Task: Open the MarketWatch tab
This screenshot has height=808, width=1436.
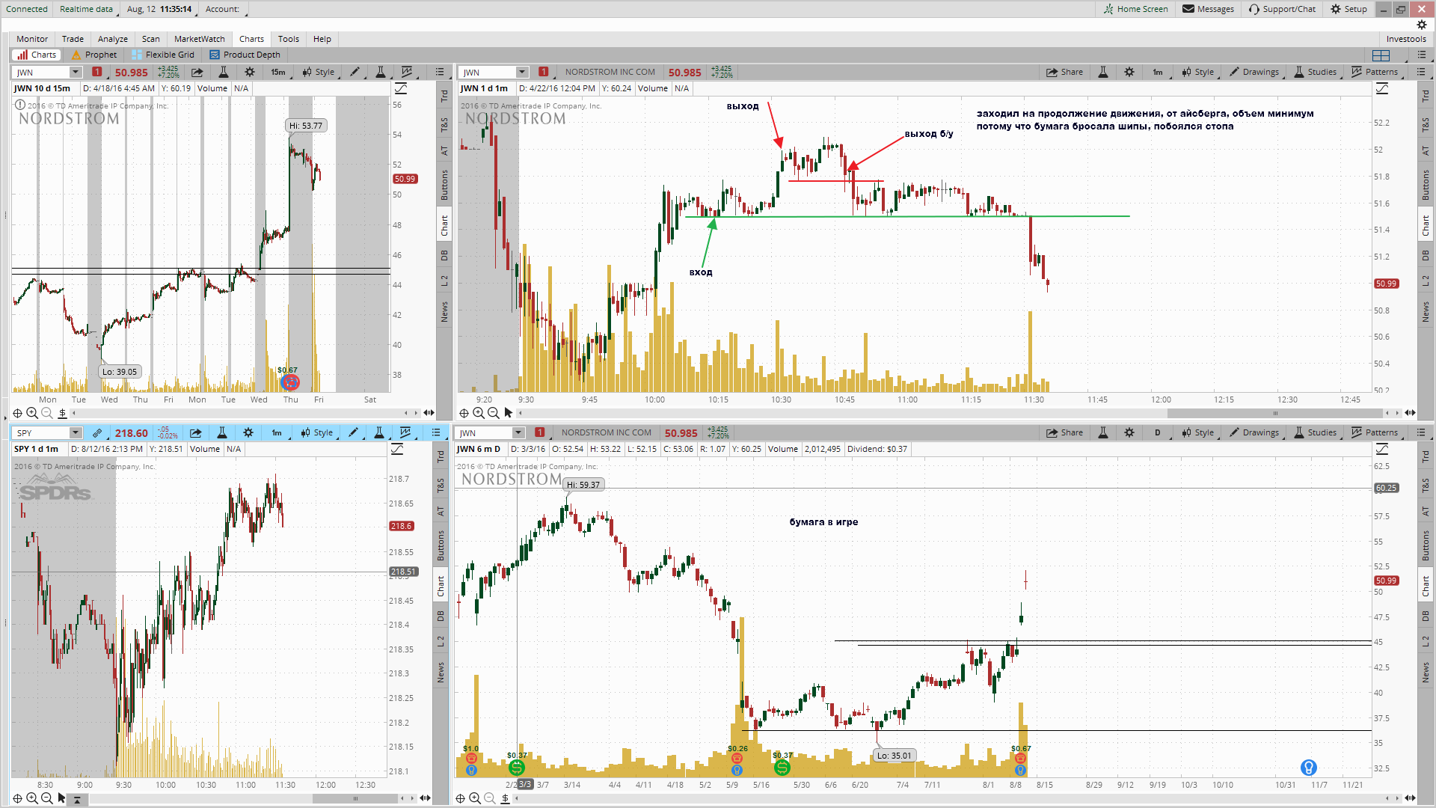Action: 199,39
